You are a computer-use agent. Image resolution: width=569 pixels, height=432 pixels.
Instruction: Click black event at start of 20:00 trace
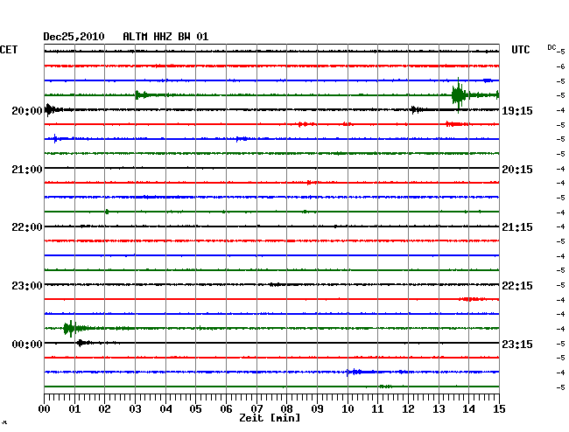(x=50, y=109)
